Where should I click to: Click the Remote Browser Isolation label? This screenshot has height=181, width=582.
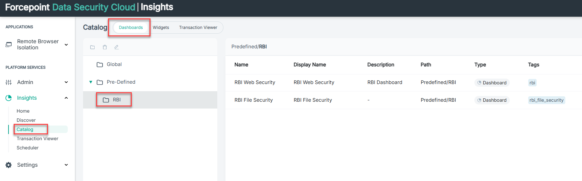(x=38, y=45)
